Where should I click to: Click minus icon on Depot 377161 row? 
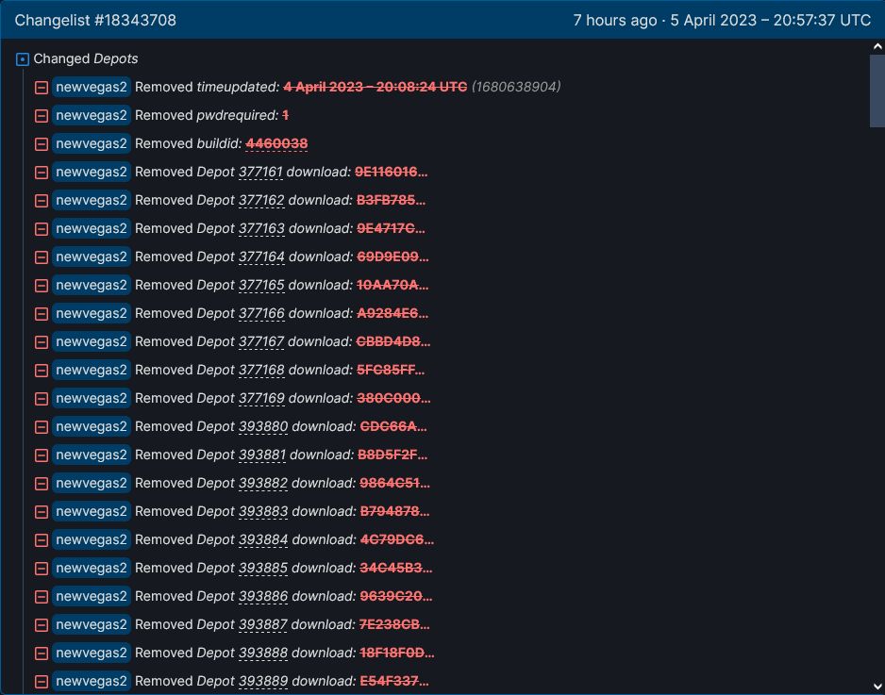[42, 172]
